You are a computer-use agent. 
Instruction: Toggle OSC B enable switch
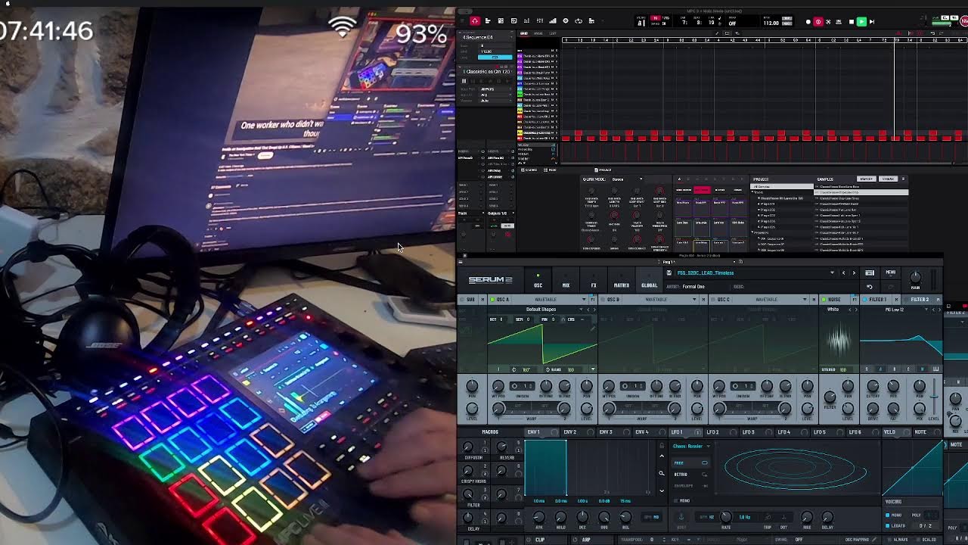[602, 300]
